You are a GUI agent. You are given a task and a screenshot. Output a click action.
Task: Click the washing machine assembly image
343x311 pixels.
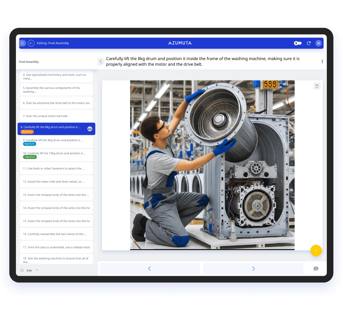[x=212, y=165]
